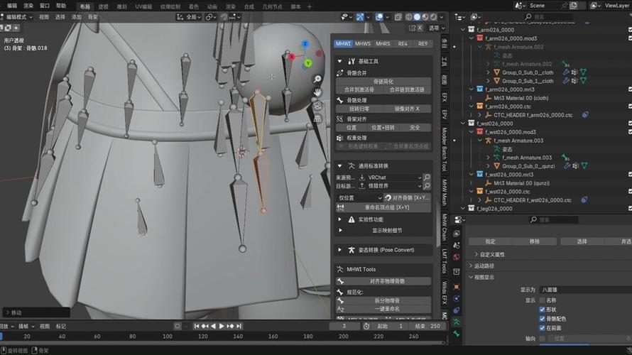Toggle 形状 display checkbox
The height and width of the screenshot is (355, 632).
pos(542,310)
